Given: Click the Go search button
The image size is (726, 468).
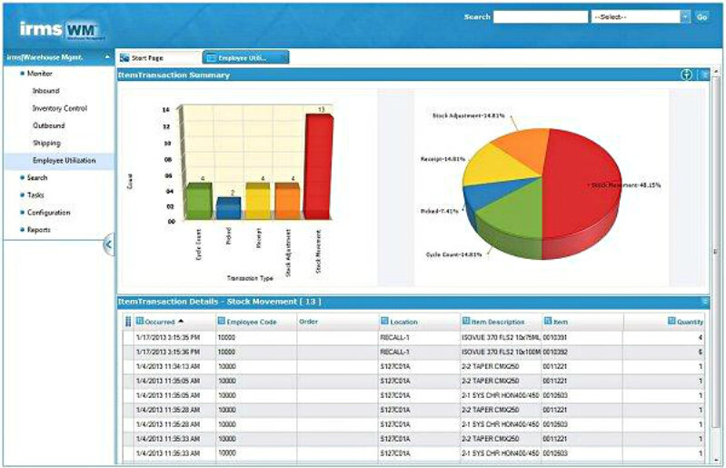Looking at the screenshot, I should click(701, 16).
